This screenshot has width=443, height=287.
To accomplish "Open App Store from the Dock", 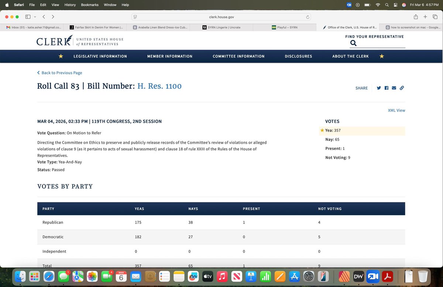I will (x=294, y=276).
